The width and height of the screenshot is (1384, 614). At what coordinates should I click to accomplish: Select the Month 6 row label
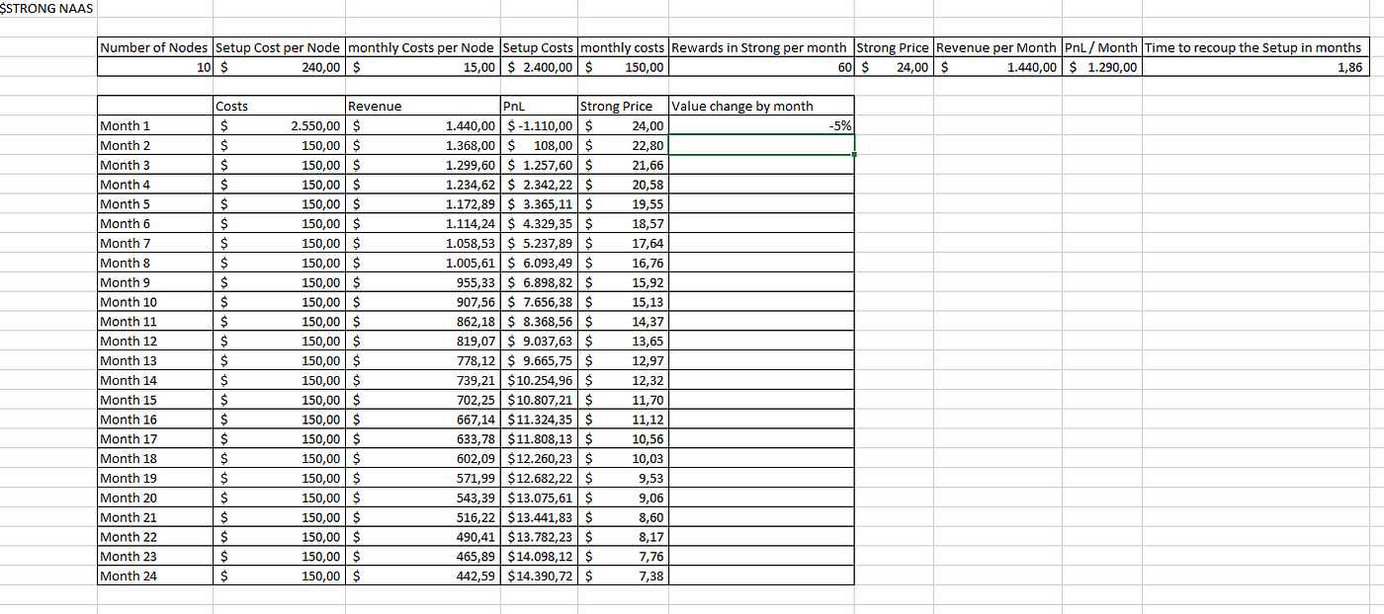(x=155, y=223)
